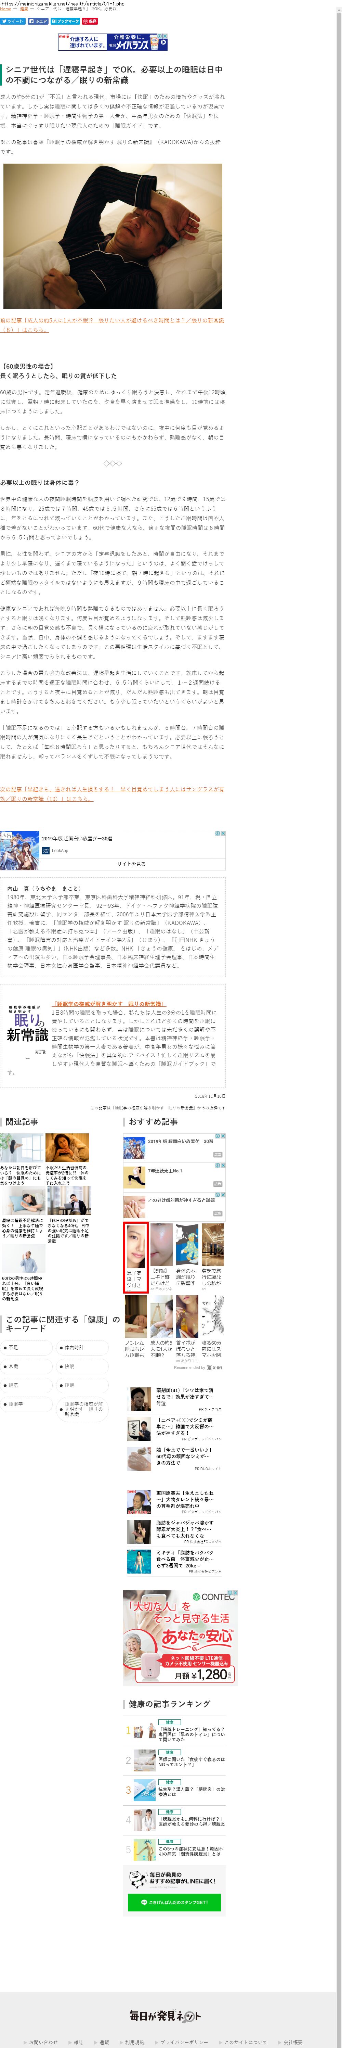Screen dimensions: 342x2048
Task: Open the Home breadcrumb link
Action: point(5,10)
